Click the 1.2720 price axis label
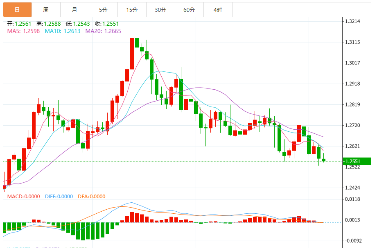 point(352,125)
